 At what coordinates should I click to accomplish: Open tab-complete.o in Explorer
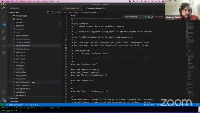point(23,89)
